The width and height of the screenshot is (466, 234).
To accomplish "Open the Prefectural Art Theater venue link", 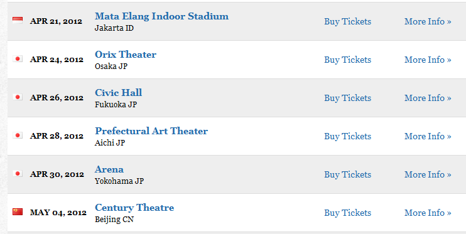I will (x=151, y=131).
